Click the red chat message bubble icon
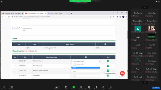Viewport: 161px width, 90px height. point(122,73)
